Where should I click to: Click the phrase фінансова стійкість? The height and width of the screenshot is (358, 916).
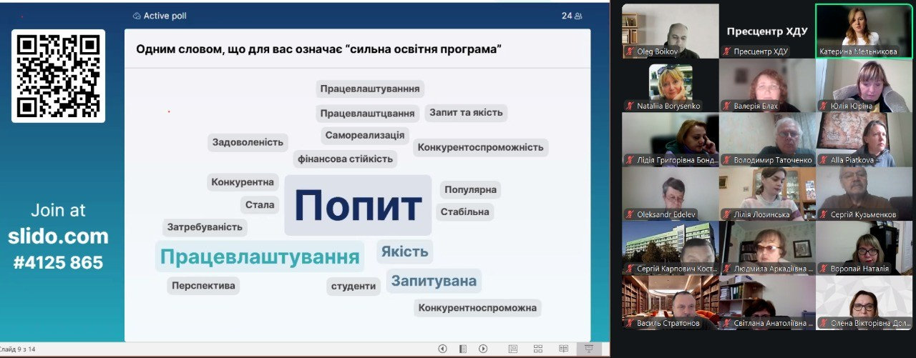345,159
